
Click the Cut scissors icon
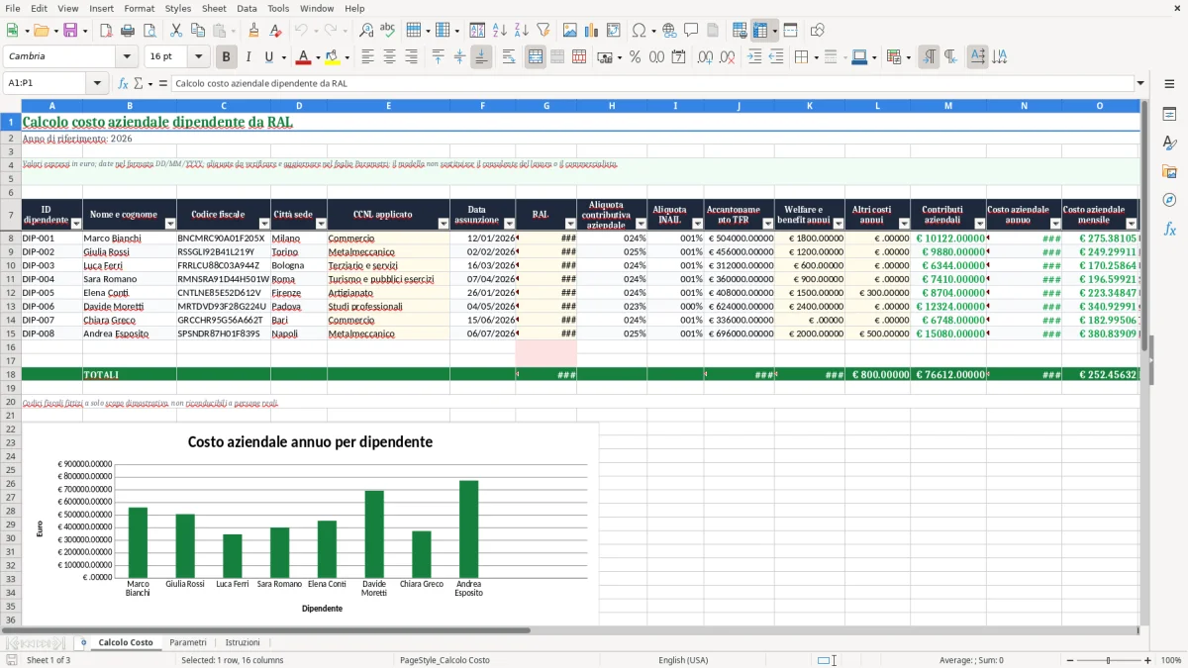(175, 31)
